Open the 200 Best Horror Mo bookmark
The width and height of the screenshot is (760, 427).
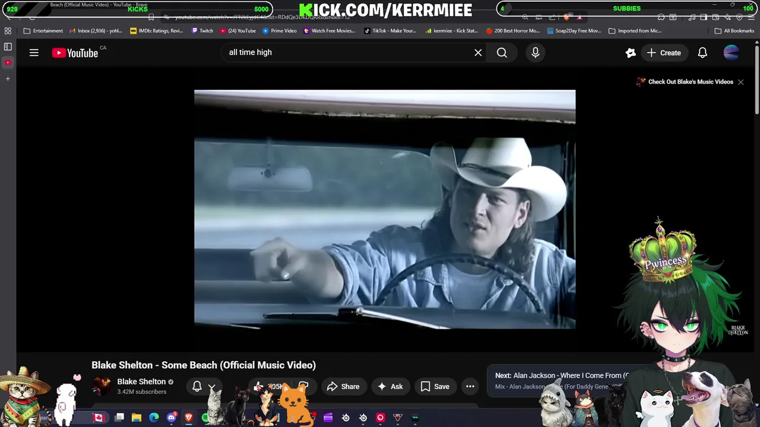click(x=512, y=31)
